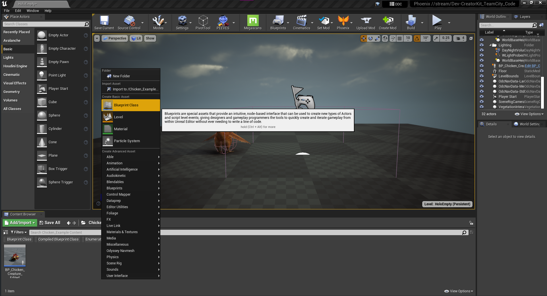This screenshot has height=296, width=547.
Task: Select the translate gizmo viewport icon
Action: click(364, 38)
